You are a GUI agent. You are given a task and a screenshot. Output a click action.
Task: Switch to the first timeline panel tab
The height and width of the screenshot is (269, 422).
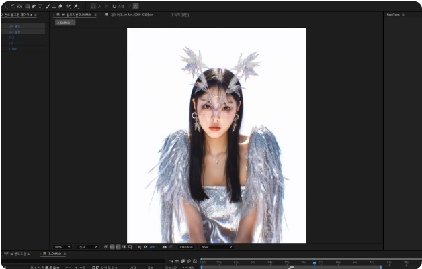(17, 254)
